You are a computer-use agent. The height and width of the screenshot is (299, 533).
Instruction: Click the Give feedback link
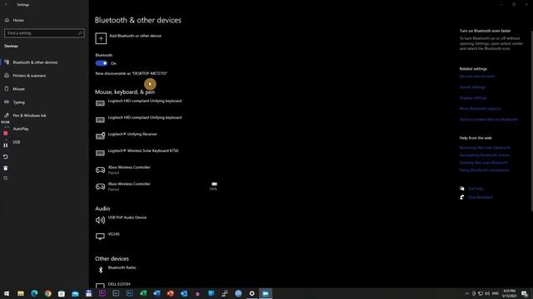point(481,198)
